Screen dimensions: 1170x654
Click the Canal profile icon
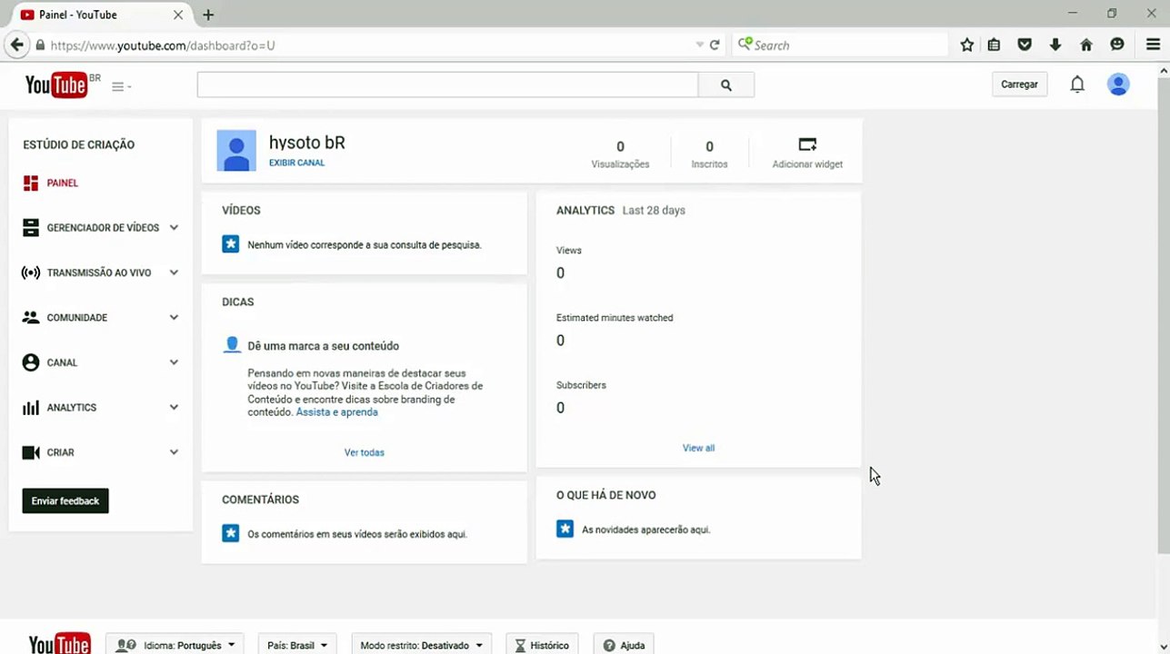pos(31,362)
